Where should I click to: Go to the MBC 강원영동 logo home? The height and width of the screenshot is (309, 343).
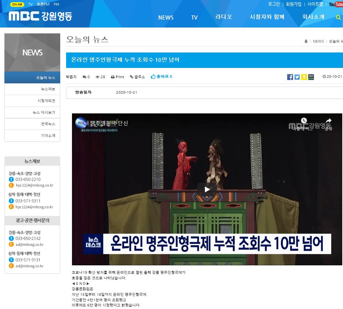click(x=40, y=17)
